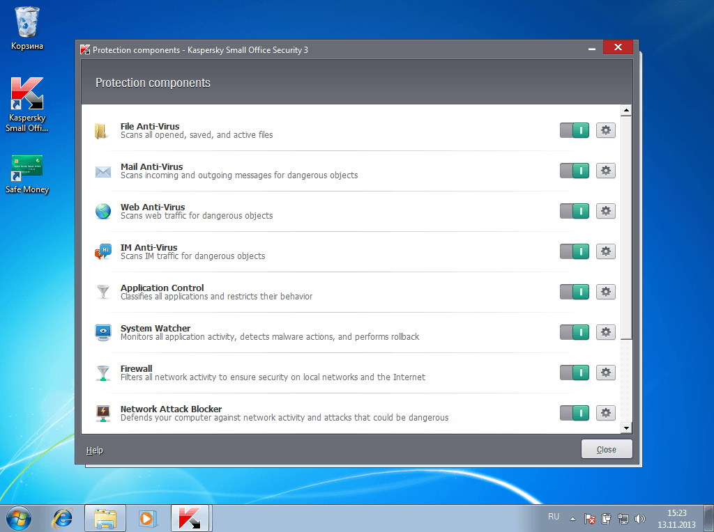
Task: Click the network connection tray icon
Action: (x=623, y=518)
